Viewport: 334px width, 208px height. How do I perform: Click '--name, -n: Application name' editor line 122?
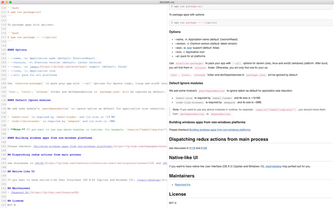pyautogui.click(x=51, y=58)
